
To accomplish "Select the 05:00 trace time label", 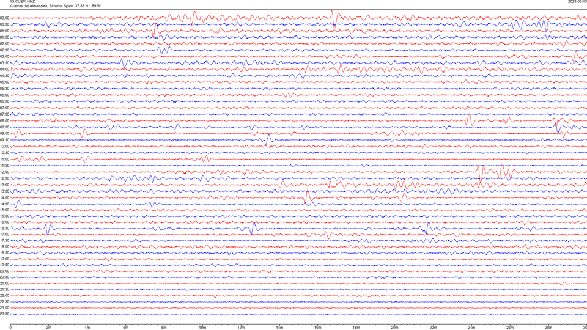I will [4, 82].
